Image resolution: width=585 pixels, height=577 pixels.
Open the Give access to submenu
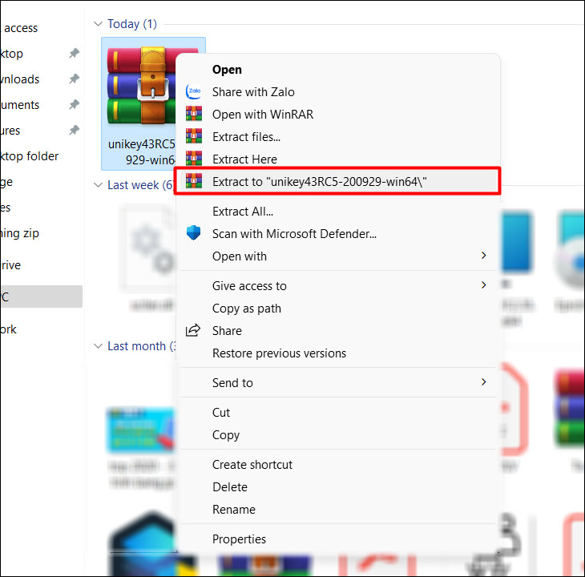483,285
